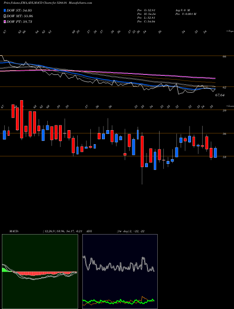The image size is (234, 309).
Task: Click the 53 candlestick axis label
Action: pos(224,157)
